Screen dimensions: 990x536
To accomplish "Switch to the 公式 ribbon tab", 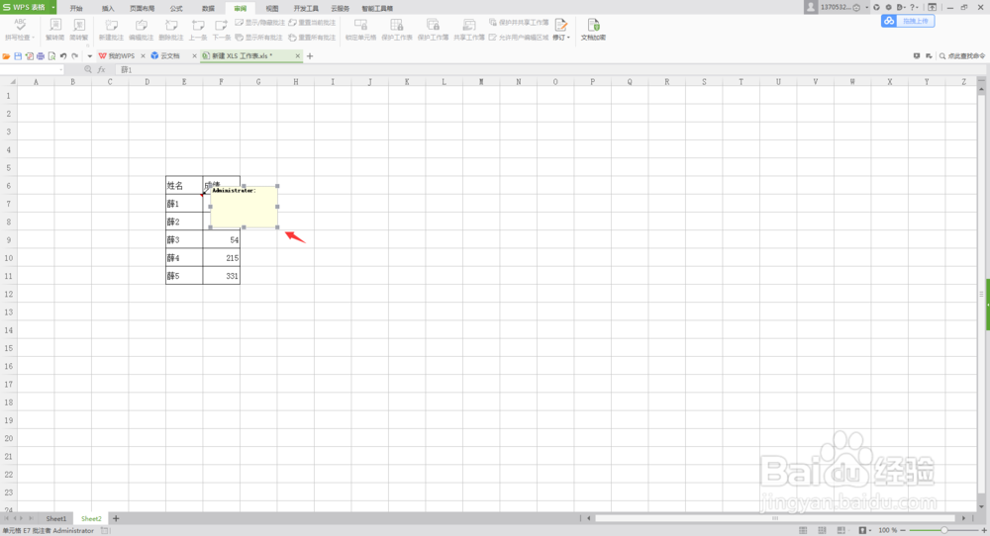I will [x=176, y=8].
